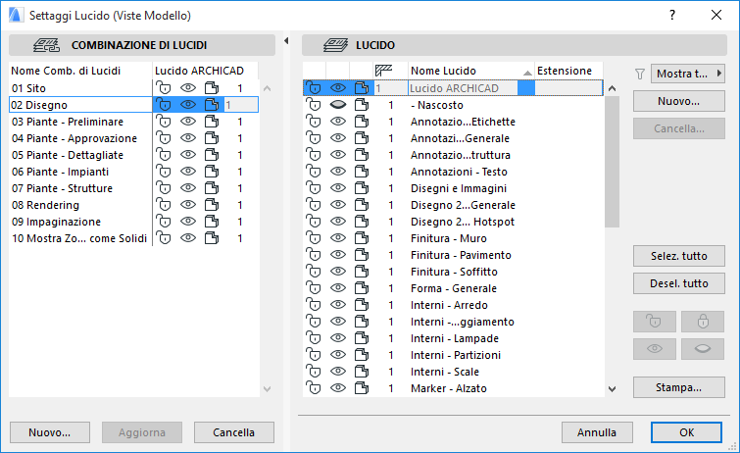
Task: Click the lock layers padlock button
Action: coord(703,322)
